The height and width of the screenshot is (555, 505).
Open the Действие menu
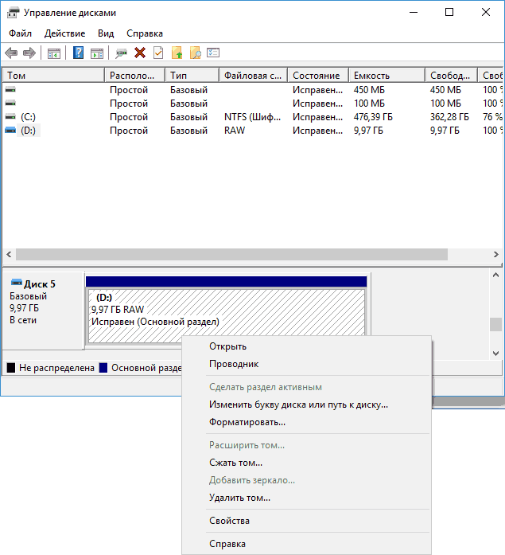tap(64, 33)
